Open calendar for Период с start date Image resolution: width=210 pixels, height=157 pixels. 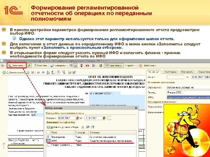pyautogui.click(x=77, y=118)
